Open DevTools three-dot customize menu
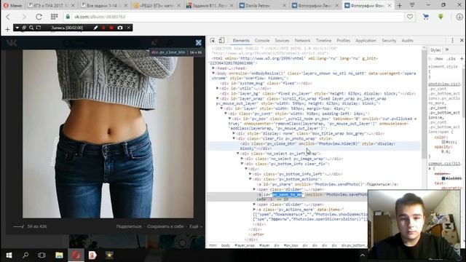Screen dimensions: 466x262 452,41
